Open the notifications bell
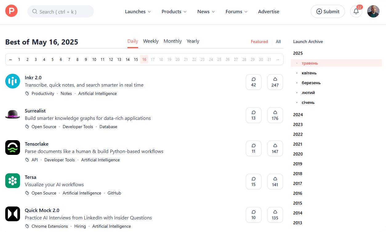 click(x=356, y=12)
